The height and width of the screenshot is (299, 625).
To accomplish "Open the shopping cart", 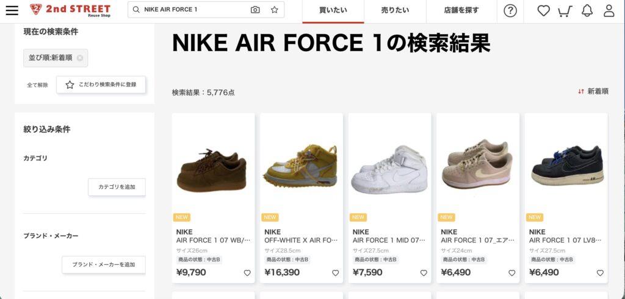I will pyautogui.click(x=565, y=11).
